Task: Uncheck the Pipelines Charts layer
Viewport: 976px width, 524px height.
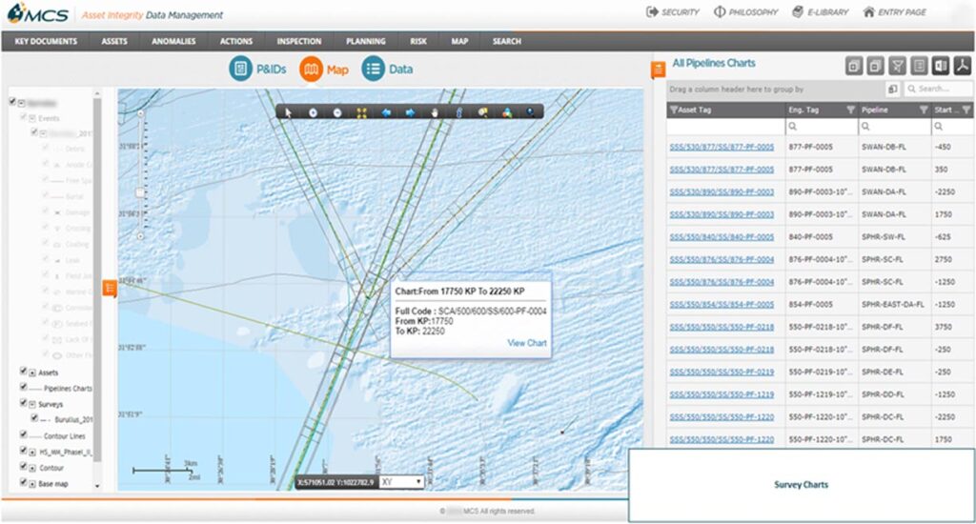Action: point(24,388)
